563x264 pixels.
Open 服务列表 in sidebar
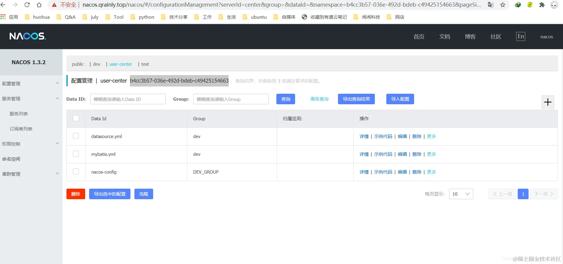[x=19, y=114]
